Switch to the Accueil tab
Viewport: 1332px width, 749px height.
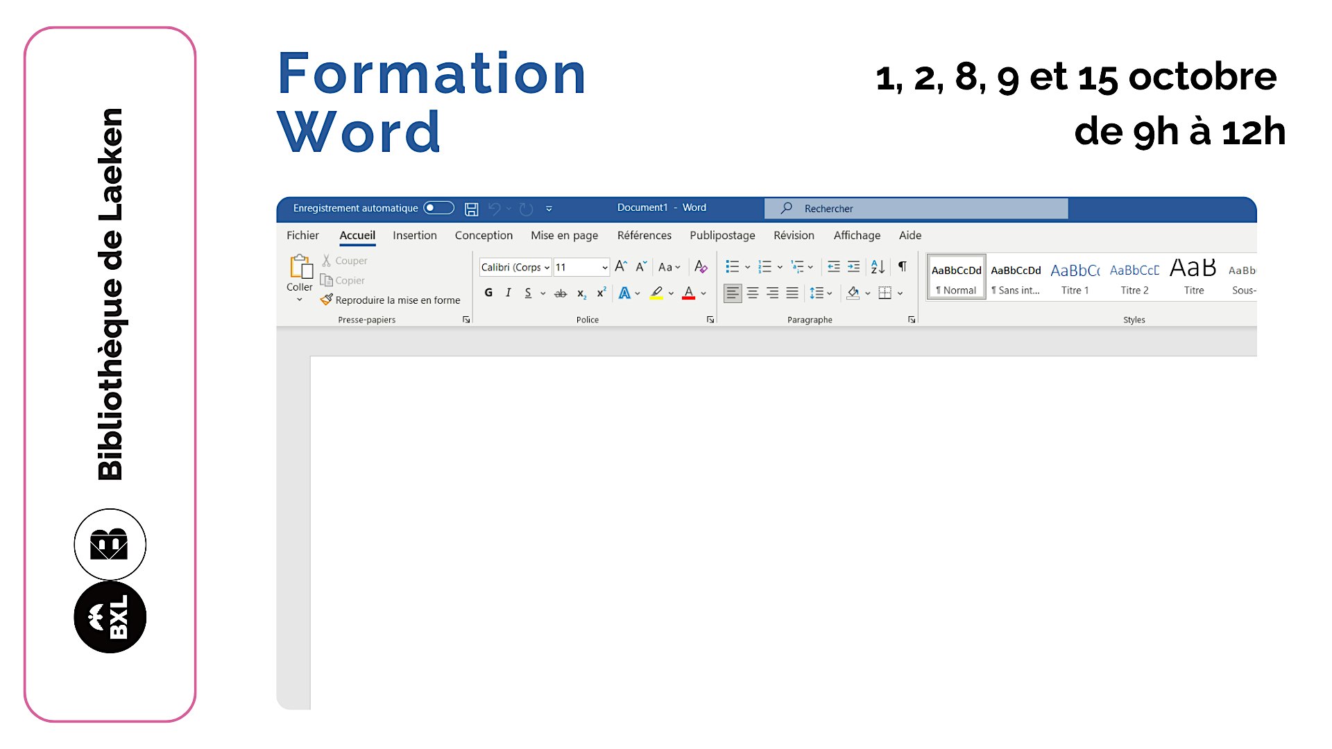357,235
